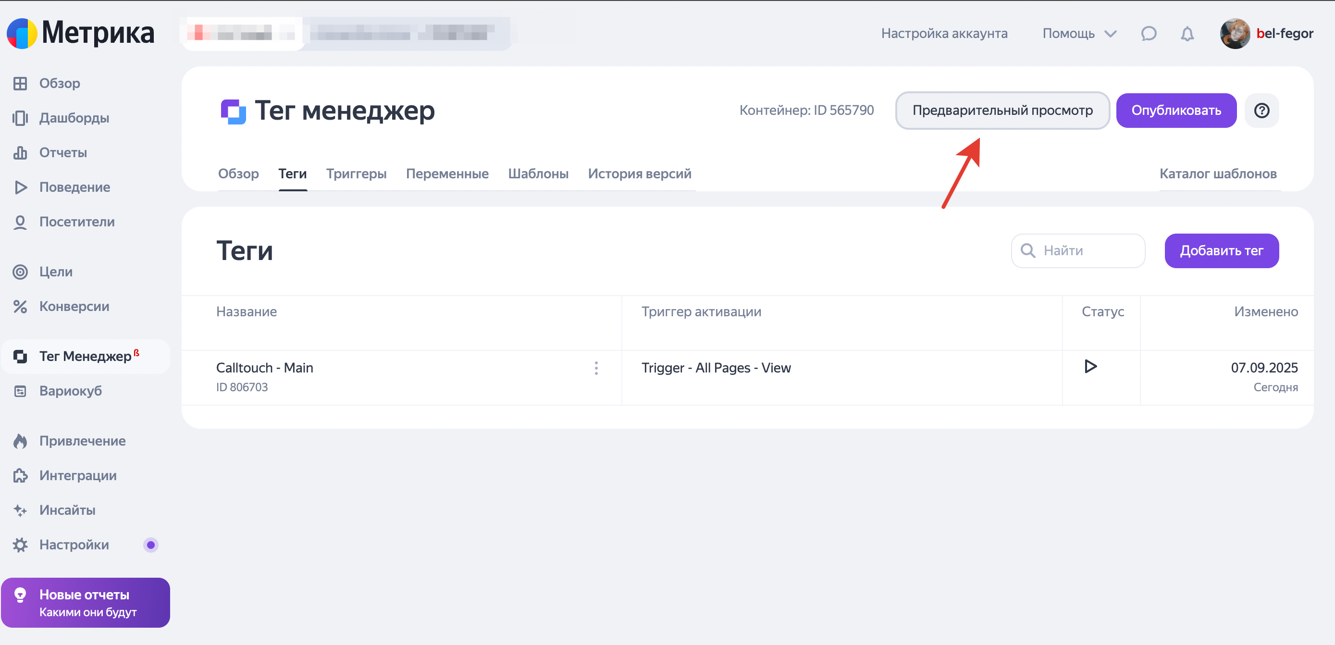Toggle Calltouch - Main tag status

(1090, 367)
